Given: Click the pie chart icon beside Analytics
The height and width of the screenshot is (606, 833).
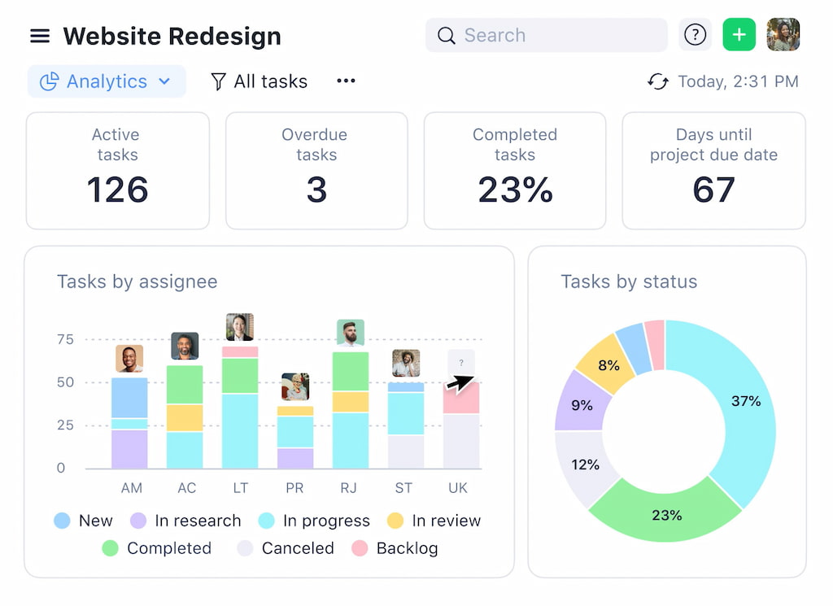Looking at the screenshot, I should (49, 81).
